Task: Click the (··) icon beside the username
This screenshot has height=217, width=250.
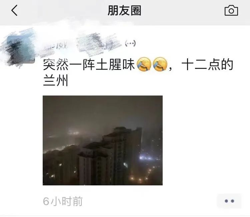Action: [x=130, y=43]
